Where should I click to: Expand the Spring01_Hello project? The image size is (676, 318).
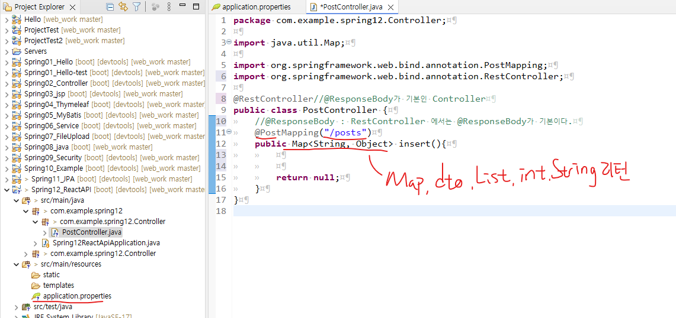pyautogui.click(x=7, y=62)
